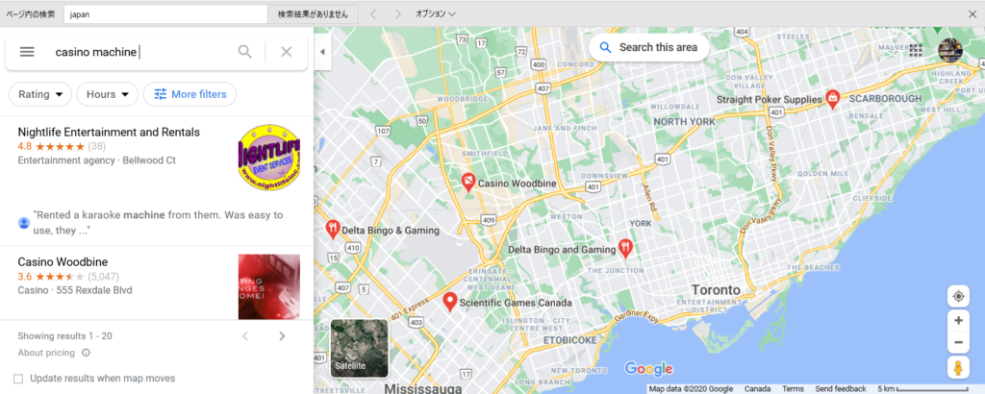Show your location on map
This screenshot has width=985, height=394.
pos(958,297)
